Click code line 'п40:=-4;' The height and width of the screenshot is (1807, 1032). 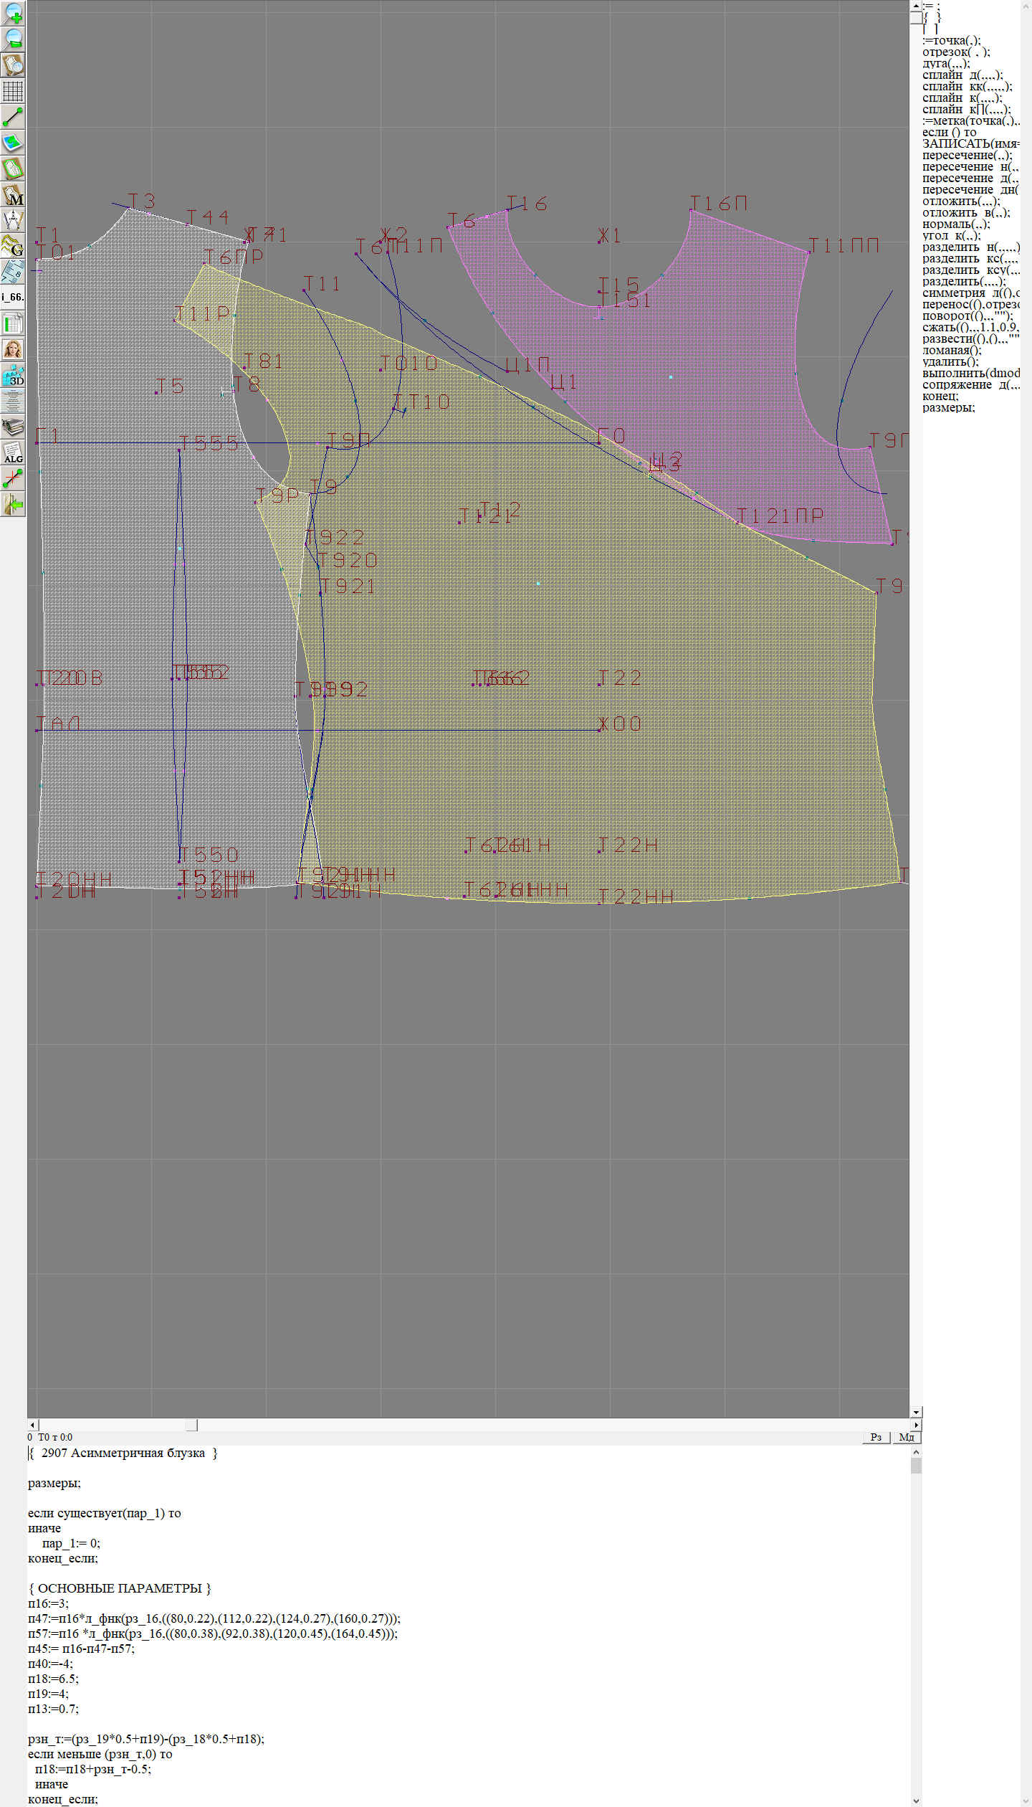click(50, 1664)
